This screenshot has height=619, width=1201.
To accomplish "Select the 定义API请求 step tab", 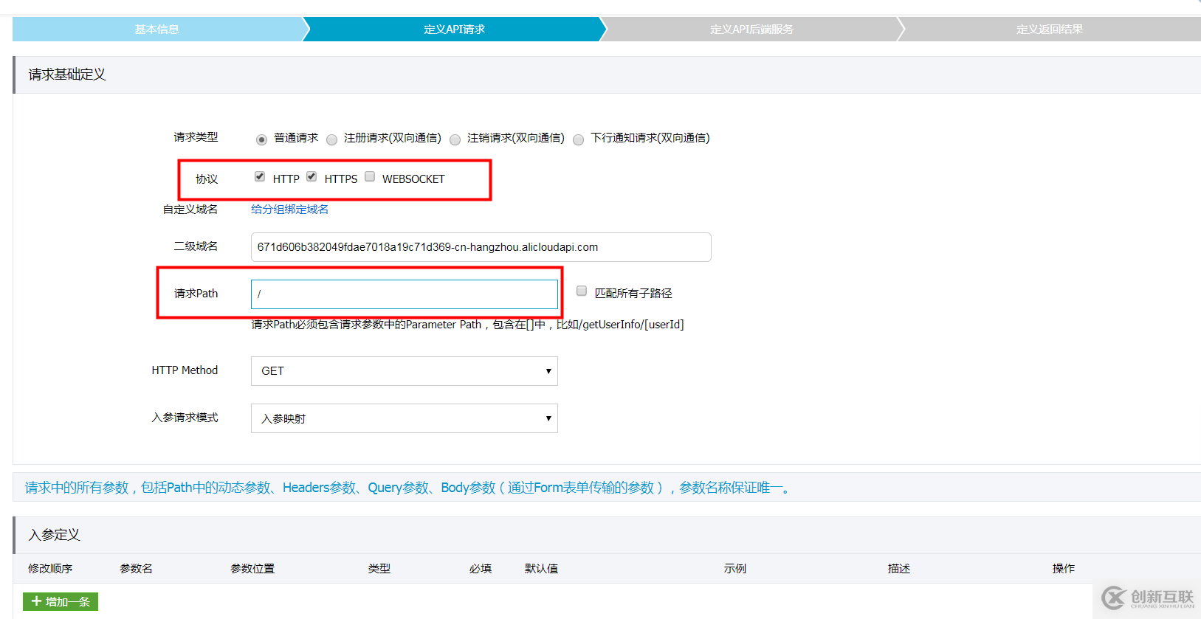I will 454,29.
